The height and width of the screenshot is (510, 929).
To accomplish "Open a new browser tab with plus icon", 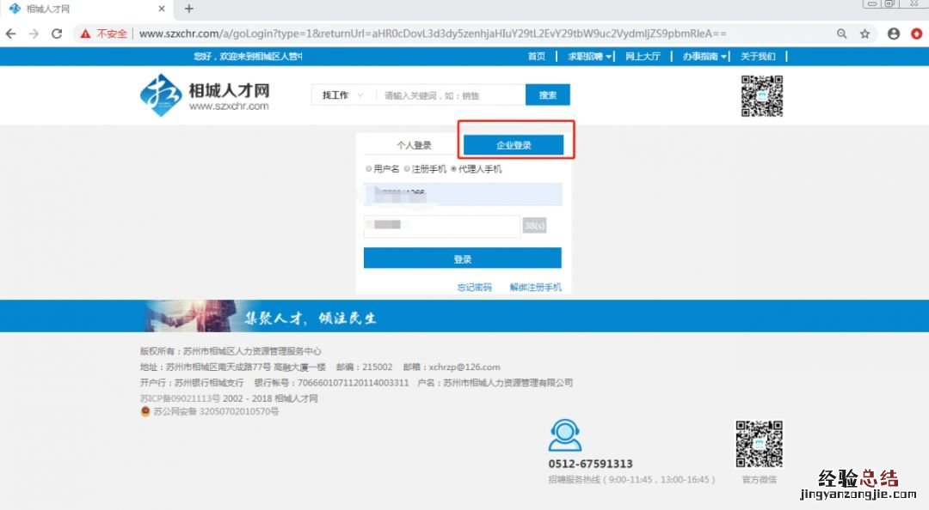I will [189, 9].
